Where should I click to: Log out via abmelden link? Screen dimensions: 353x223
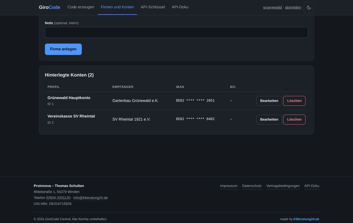(x=293, y=7)
